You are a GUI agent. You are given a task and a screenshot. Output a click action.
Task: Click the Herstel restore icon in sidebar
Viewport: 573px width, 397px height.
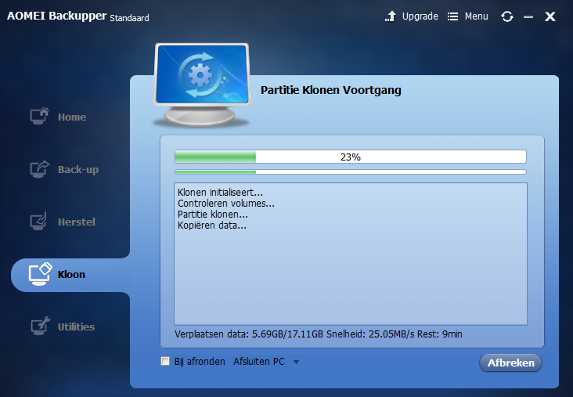(38, 221)
